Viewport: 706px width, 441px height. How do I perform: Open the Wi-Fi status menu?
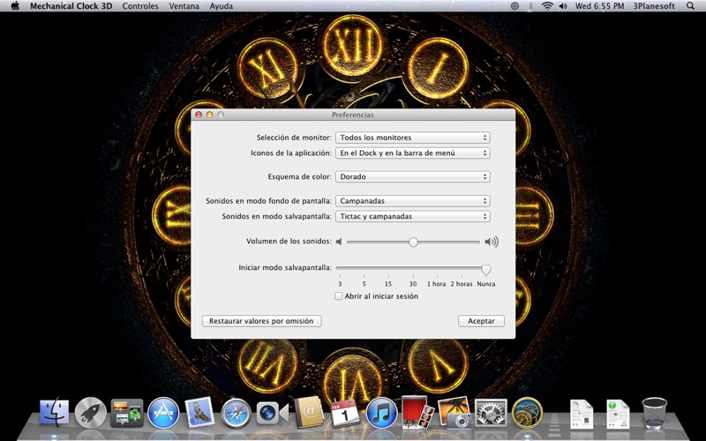pyautogui.click(x=547, y=6)
